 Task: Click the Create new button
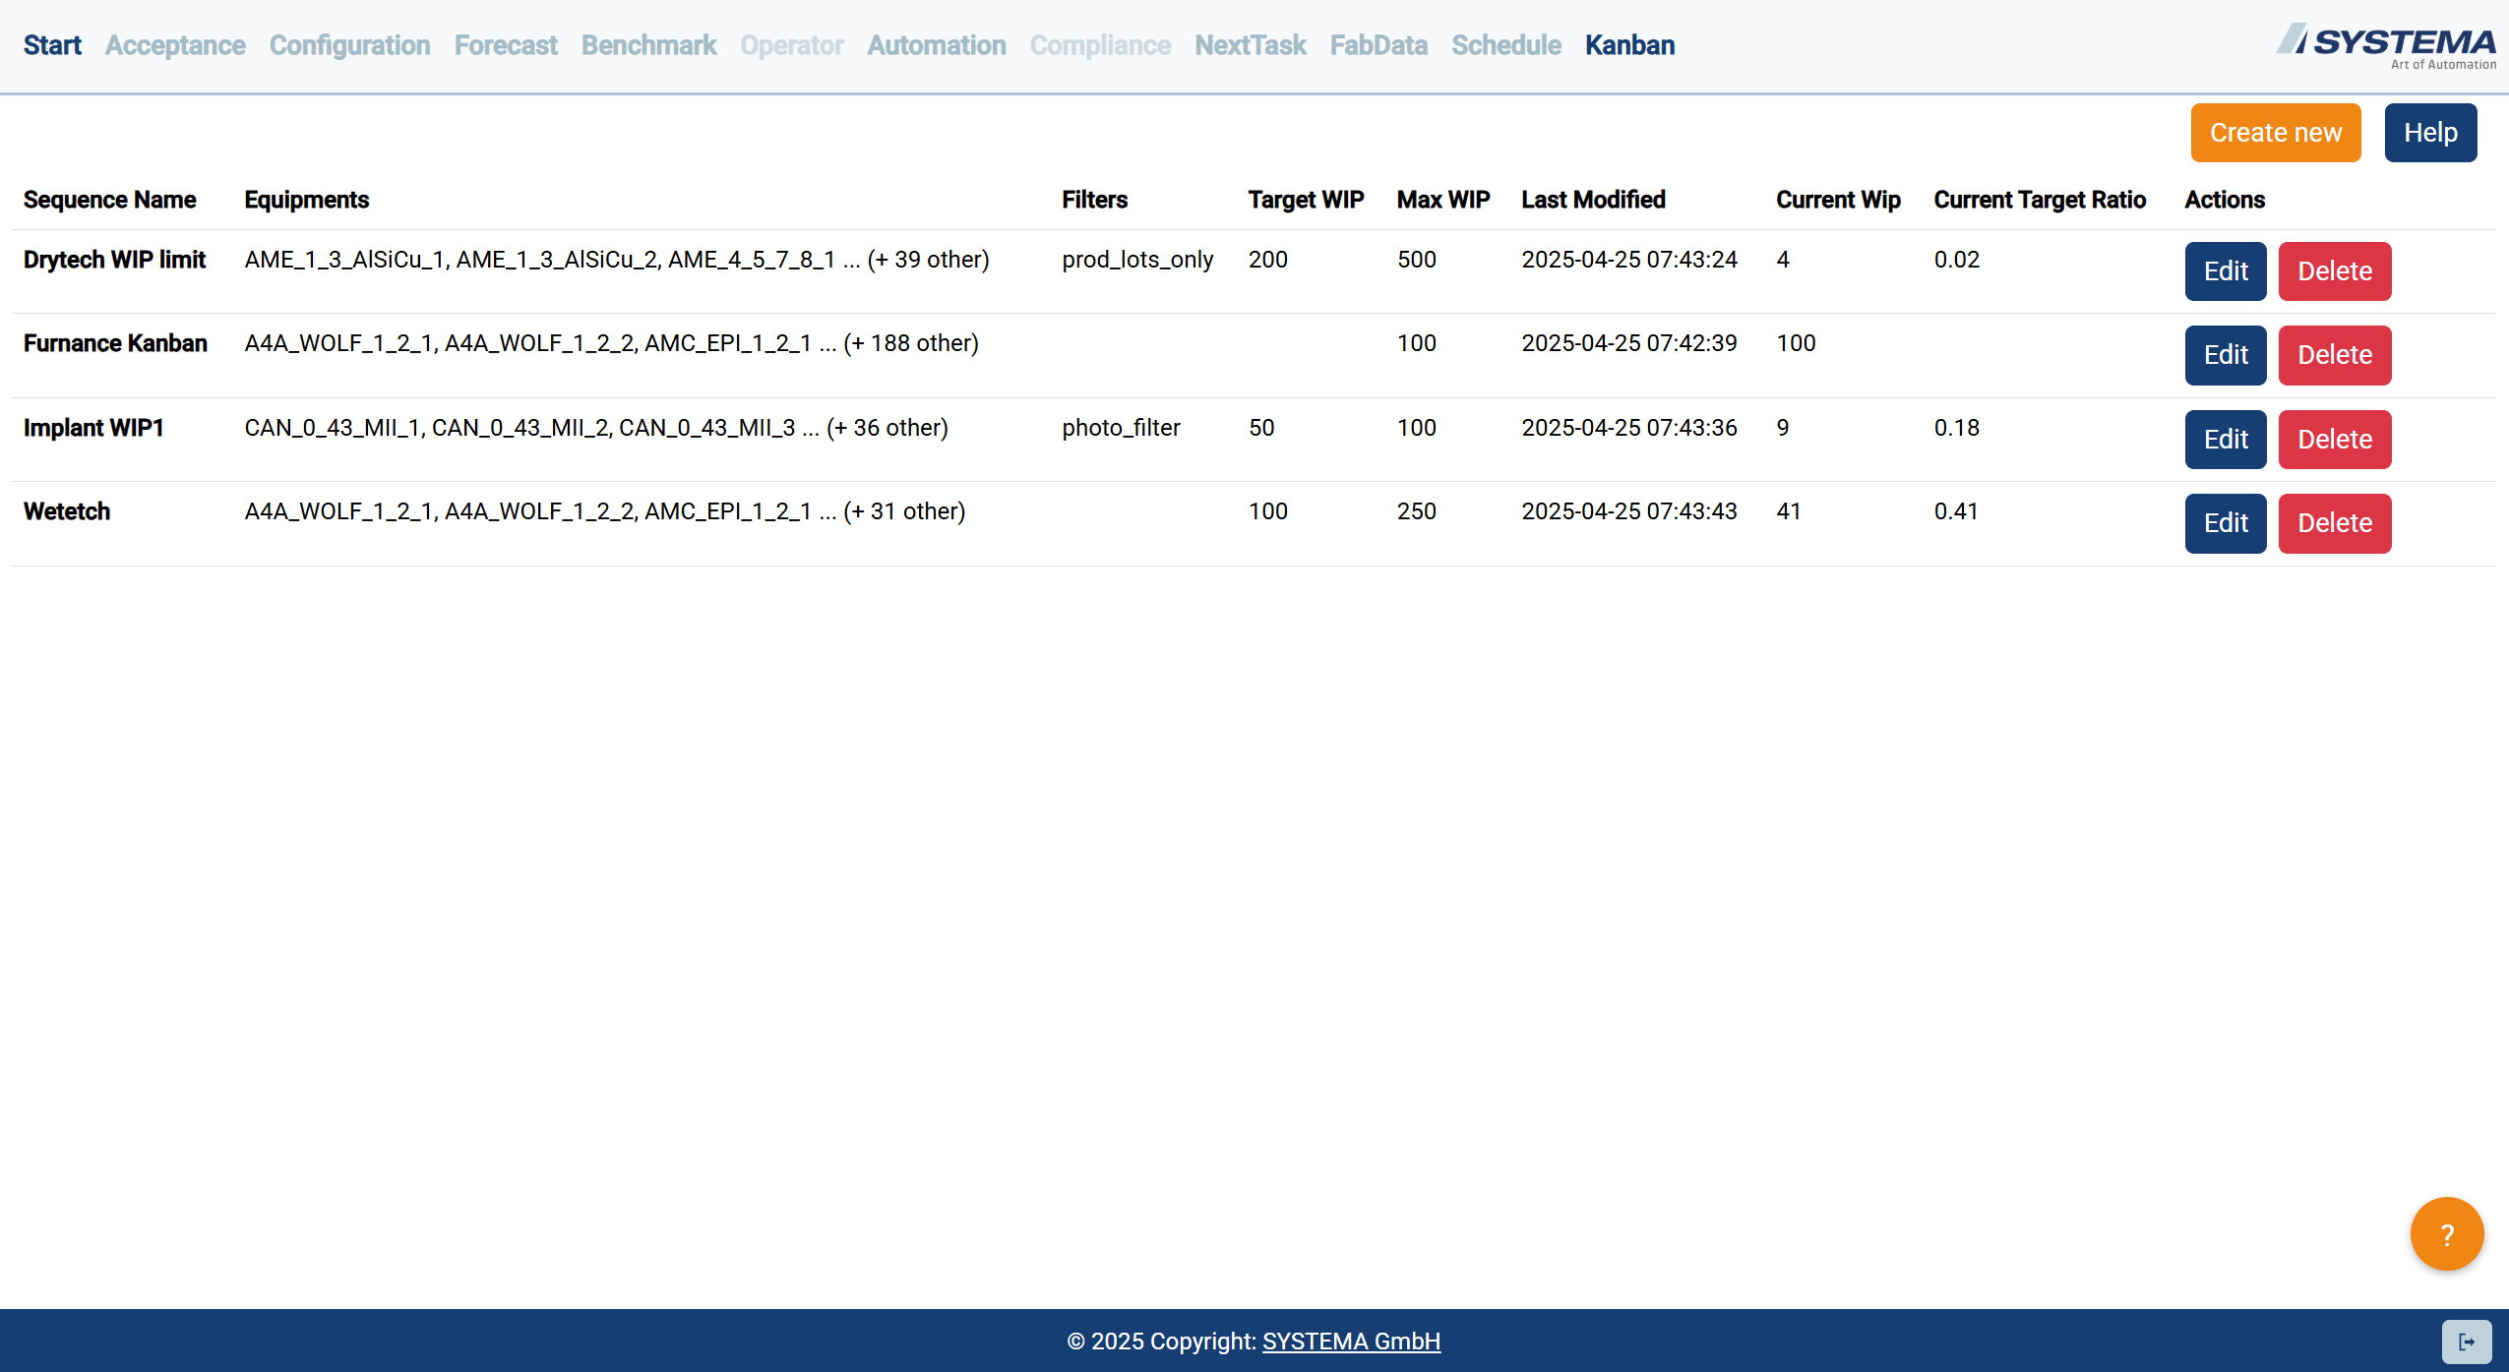click(2275, 133)
